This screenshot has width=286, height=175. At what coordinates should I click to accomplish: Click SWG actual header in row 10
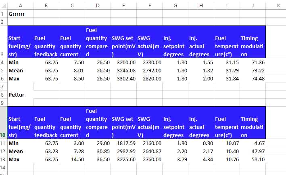point(150,123)
